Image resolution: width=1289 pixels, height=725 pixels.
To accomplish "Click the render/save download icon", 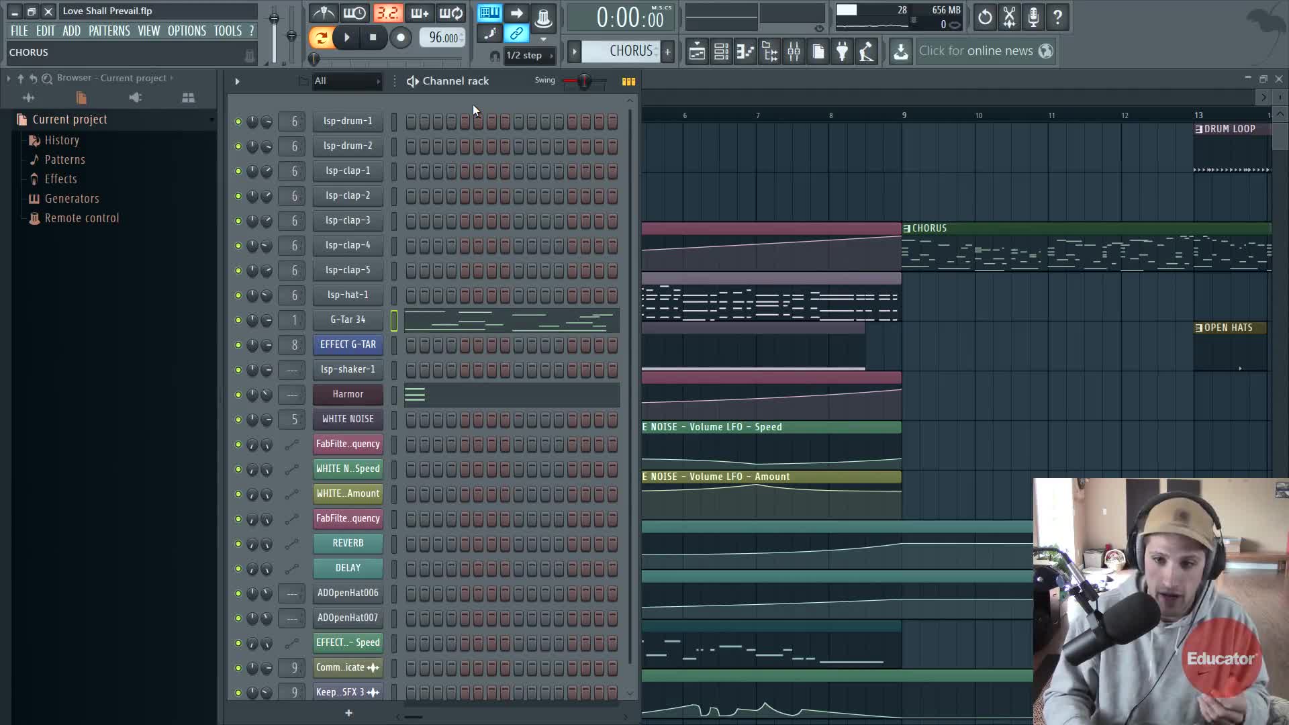I will pos(901,52).
